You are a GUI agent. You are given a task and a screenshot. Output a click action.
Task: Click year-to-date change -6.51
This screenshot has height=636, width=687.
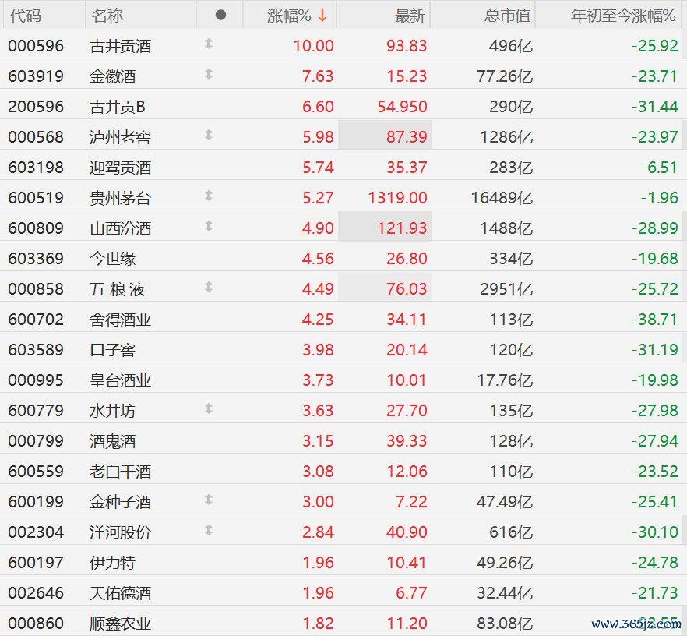[659, 168]
